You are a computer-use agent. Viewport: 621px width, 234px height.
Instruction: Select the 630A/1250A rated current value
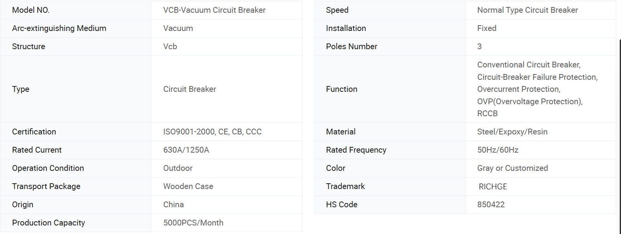(186, 150)
